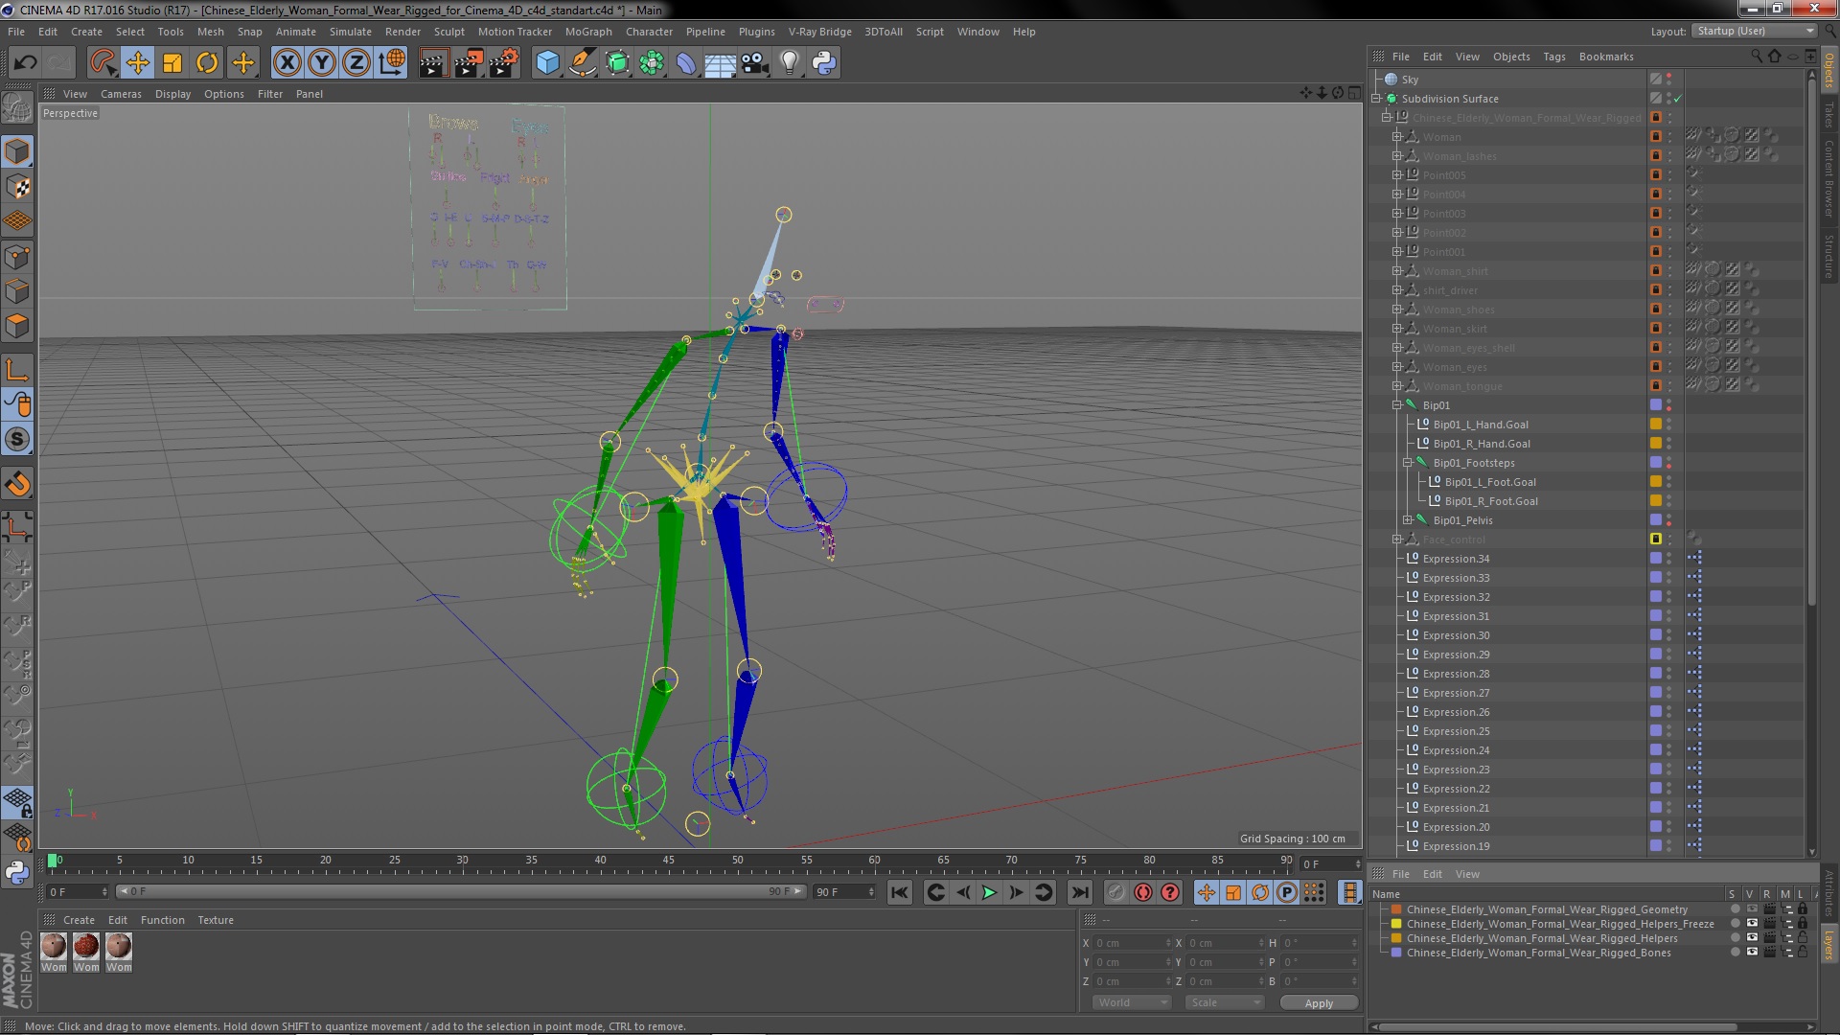Collapse the Subdivision Surface tree node
Screen dimensions: 1840x1035
1377,99
